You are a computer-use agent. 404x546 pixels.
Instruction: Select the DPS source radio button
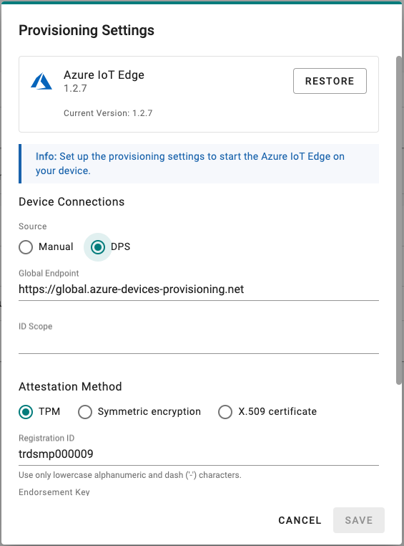pos(98,247)
